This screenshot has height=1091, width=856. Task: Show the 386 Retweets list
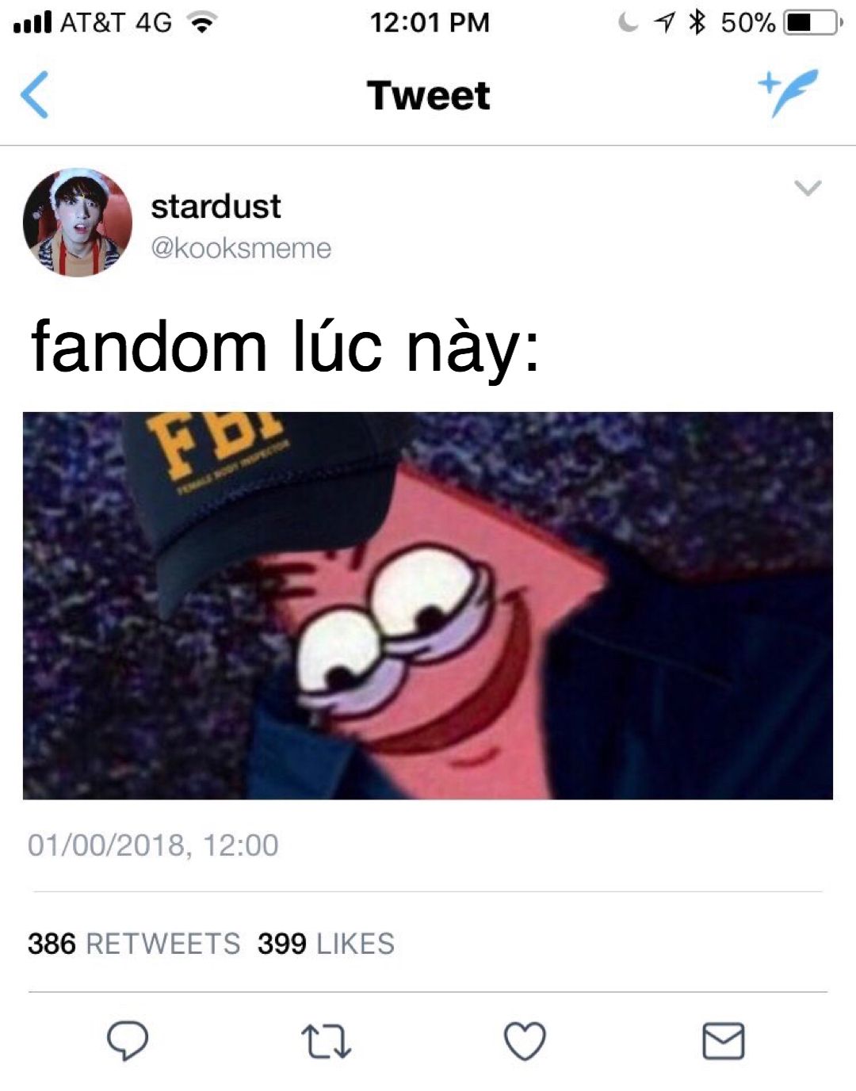coord(134,944)
